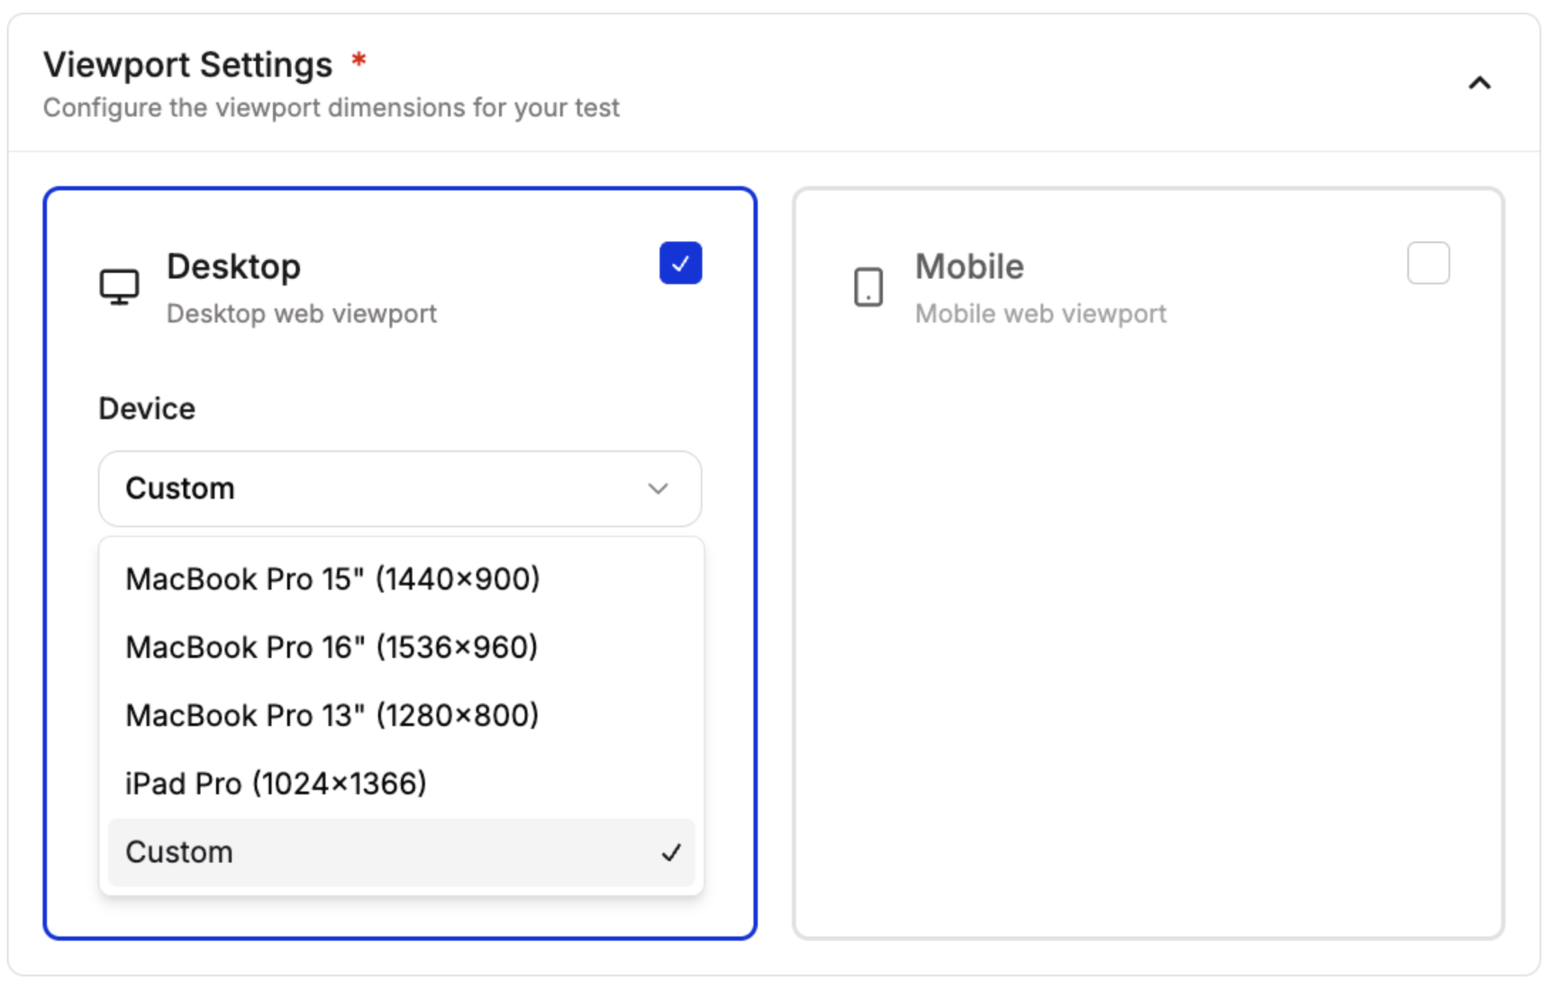Viewport: 1551px width, 989px height.
Task: Click the Device dropdown arrow
Action: click(x=658, y=489)
